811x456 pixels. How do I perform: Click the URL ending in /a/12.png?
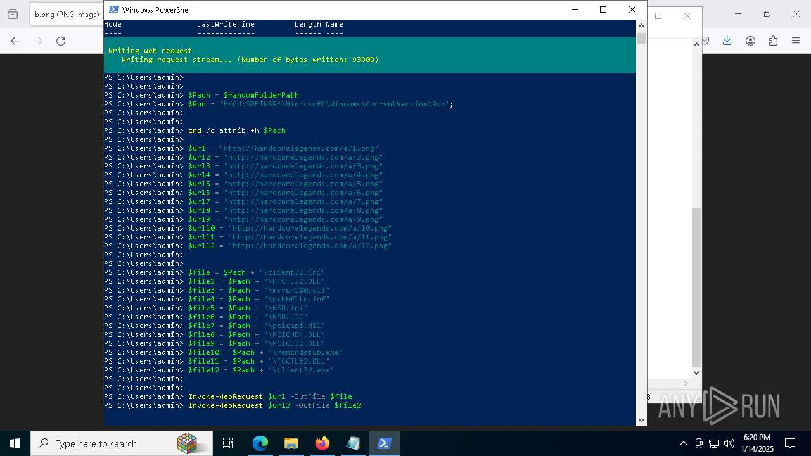(310, 246)
